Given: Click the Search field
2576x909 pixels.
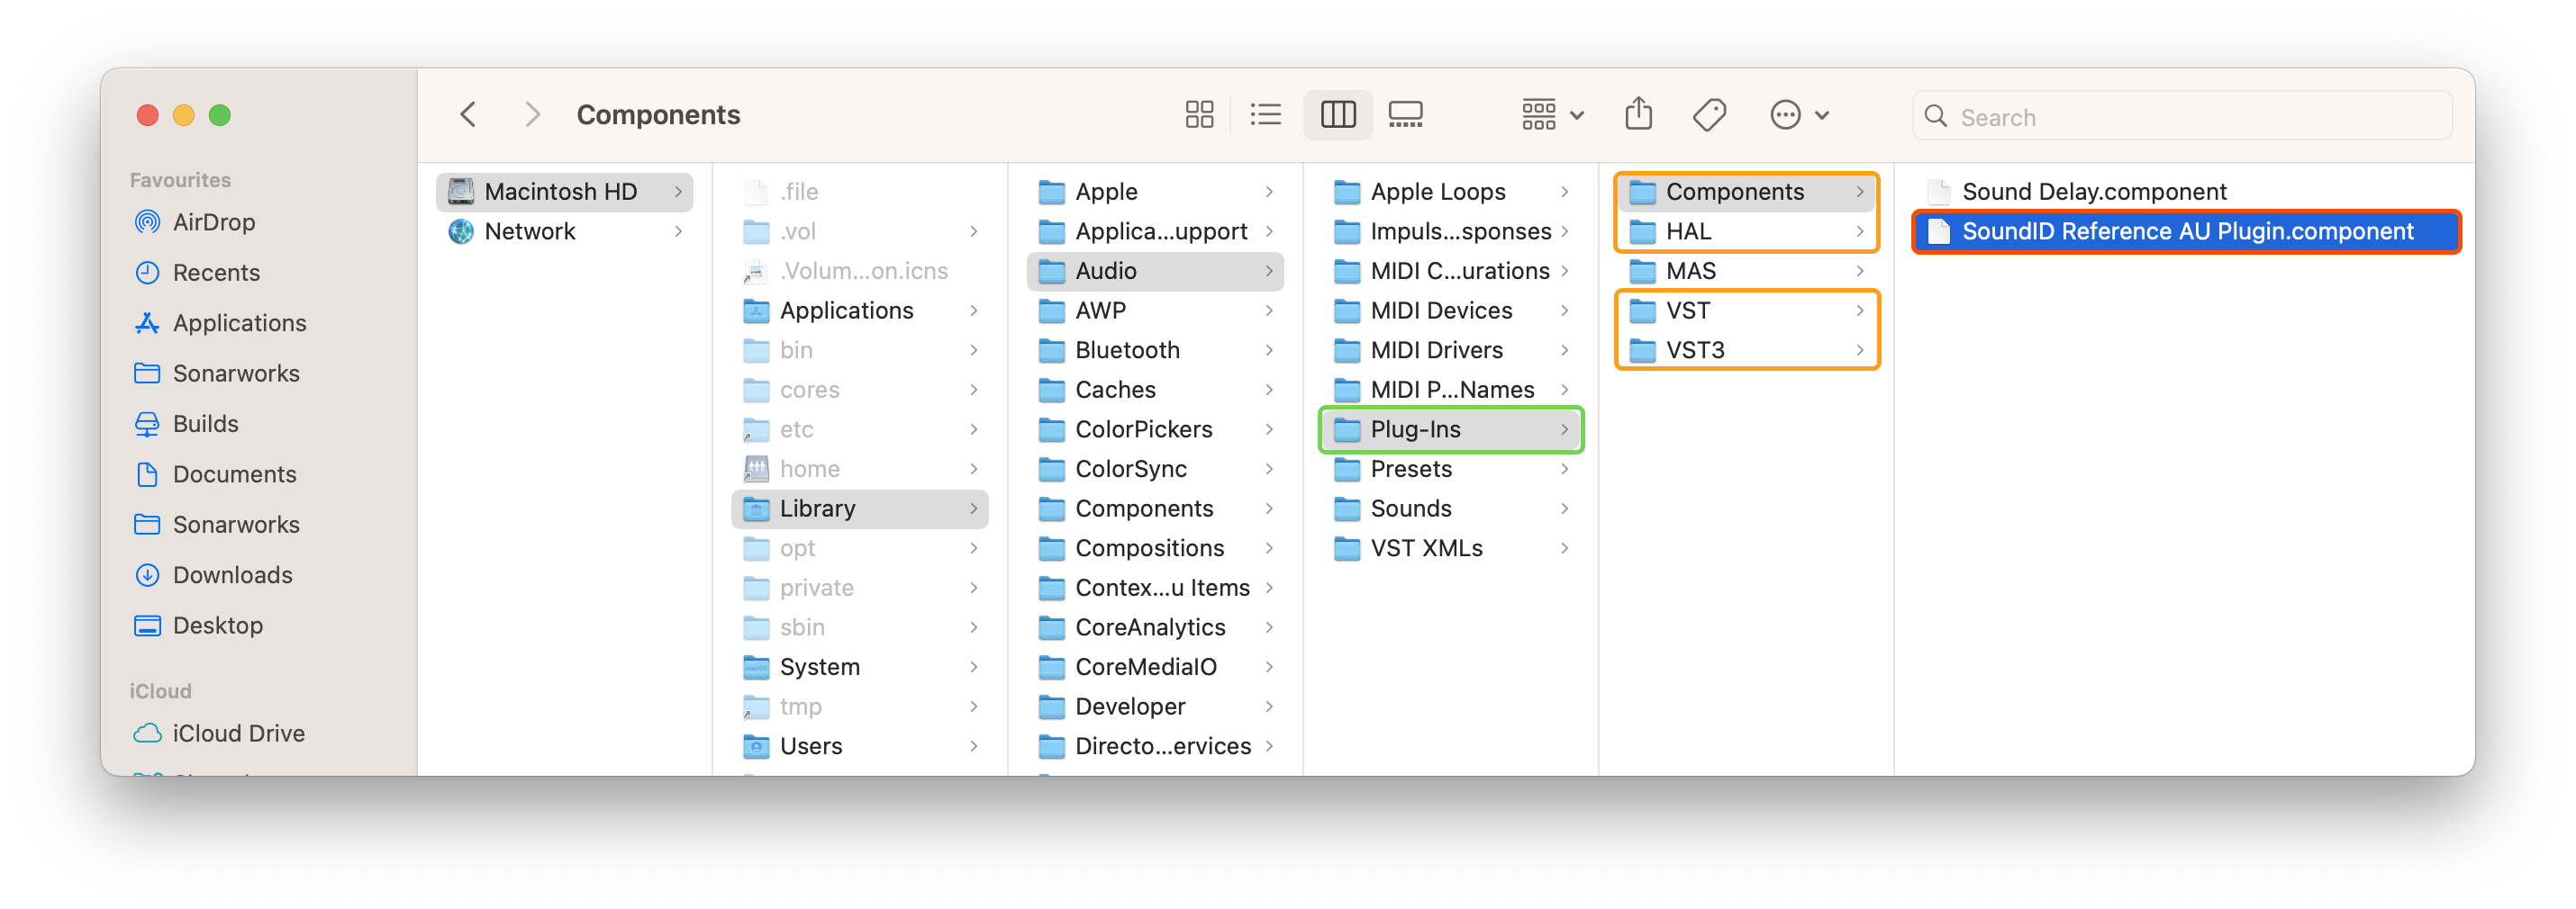Looking at the screenshot, I should tap(2181, 117).
